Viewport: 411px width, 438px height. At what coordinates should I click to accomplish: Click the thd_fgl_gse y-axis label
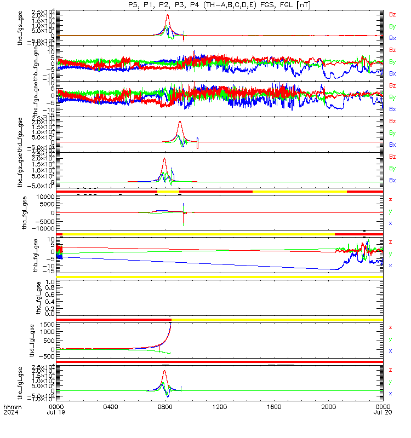(x=32, y=341)
